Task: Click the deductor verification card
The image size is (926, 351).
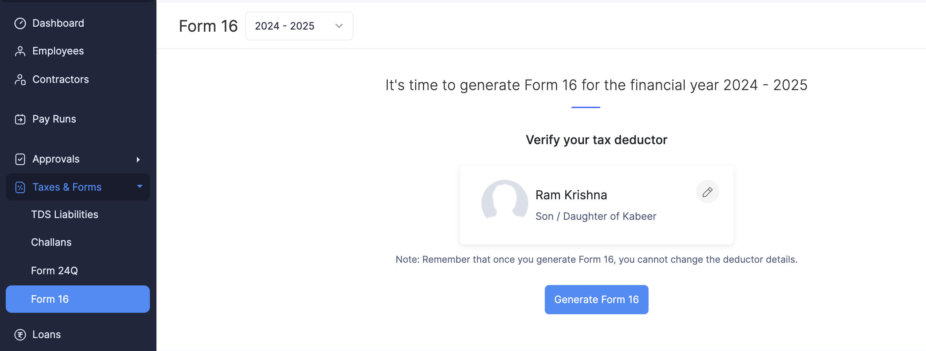Action: click(x=596, y=205)
